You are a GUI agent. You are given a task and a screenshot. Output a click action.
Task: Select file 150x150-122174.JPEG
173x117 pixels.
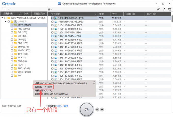[x=70, y=76]
